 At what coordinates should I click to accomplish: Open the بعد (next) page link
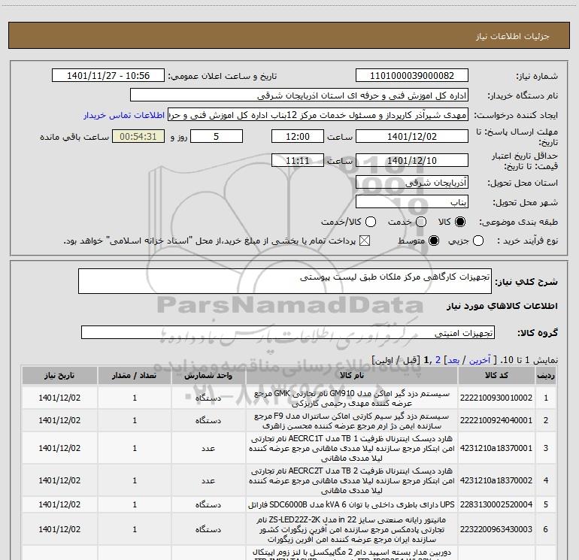click(453, 360)
